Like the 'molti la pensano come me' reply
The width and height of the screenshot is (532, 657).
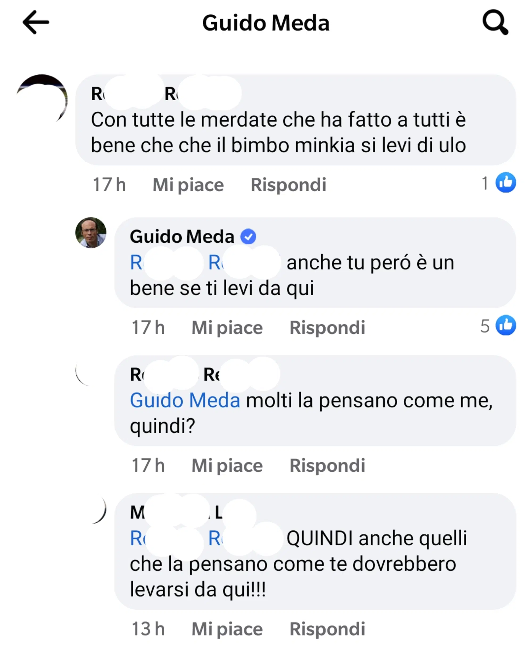[x=227, y=465]
